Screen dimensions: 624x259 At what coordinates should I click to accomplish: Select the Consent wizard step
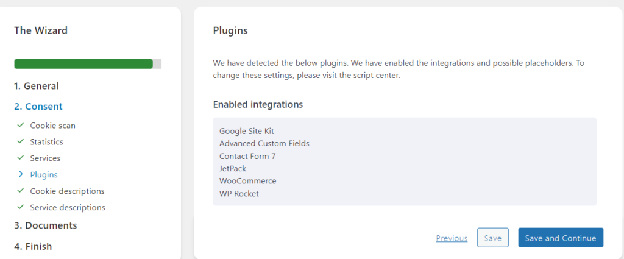38,106
